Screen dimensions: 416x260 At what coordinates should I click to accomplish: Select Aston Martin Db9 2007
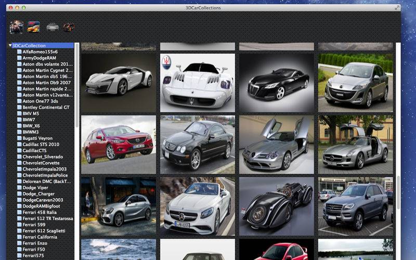point(47,83)
